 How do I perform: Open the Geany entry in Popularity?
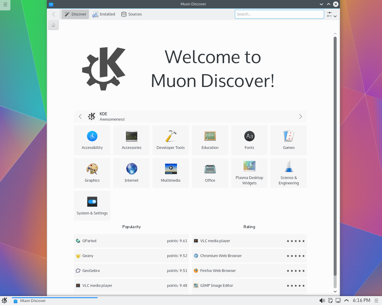(x=131, y=256)
